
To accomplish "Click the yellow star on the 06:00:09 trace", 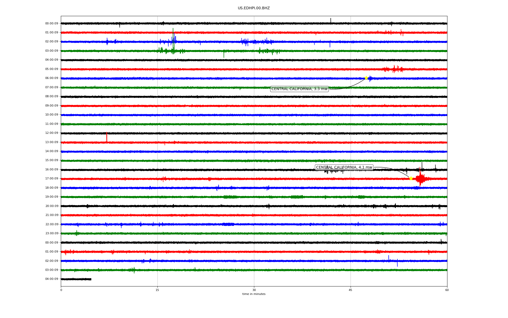I will click(366, 78).
